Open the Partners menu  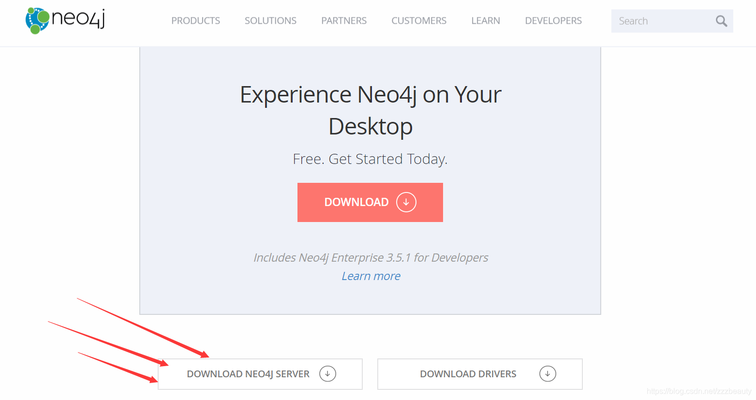tap(344, 21)
